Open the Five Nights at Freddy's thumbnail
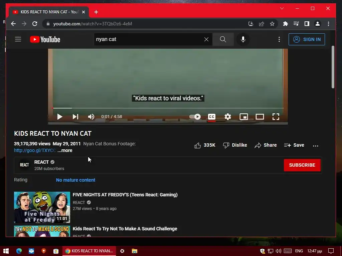This screenshot has width=342, height=256. tap(42, 207)
